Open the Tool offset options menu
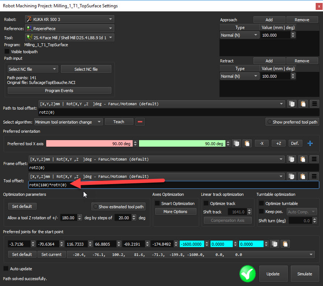Image resolution: width=323 pixels, height=286 pixels. [x=314, y=176]
